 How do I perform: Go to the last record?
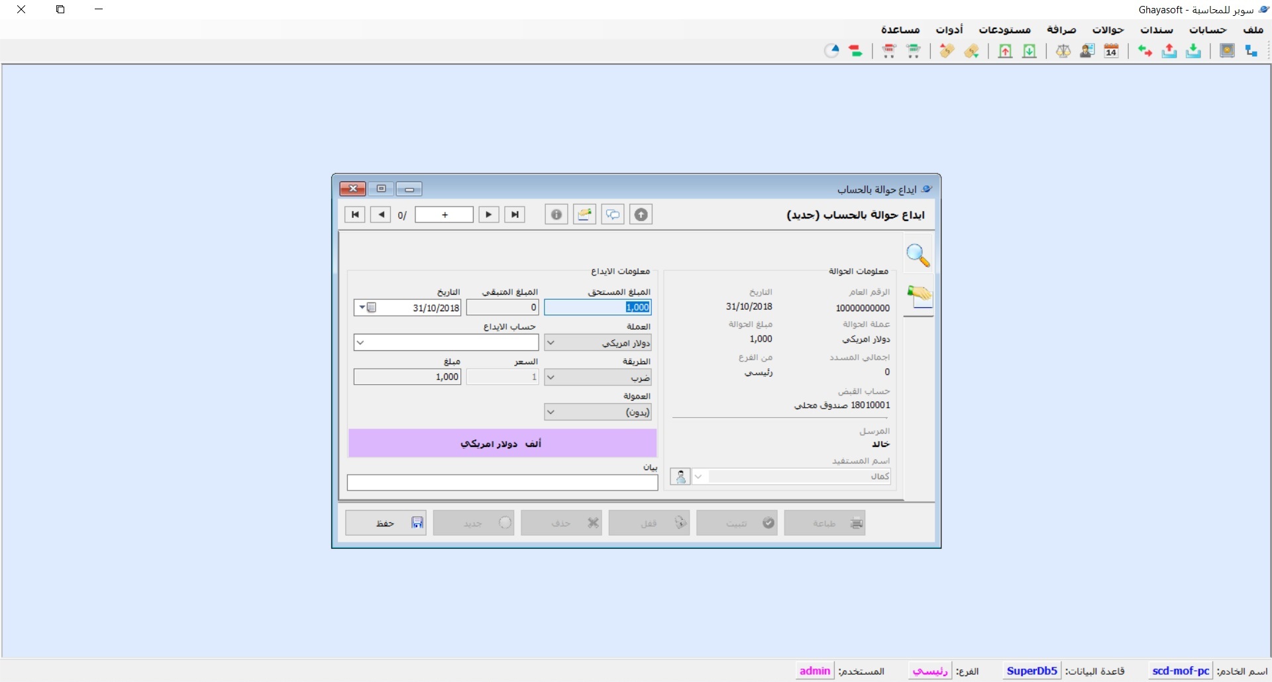pos(515,215)
